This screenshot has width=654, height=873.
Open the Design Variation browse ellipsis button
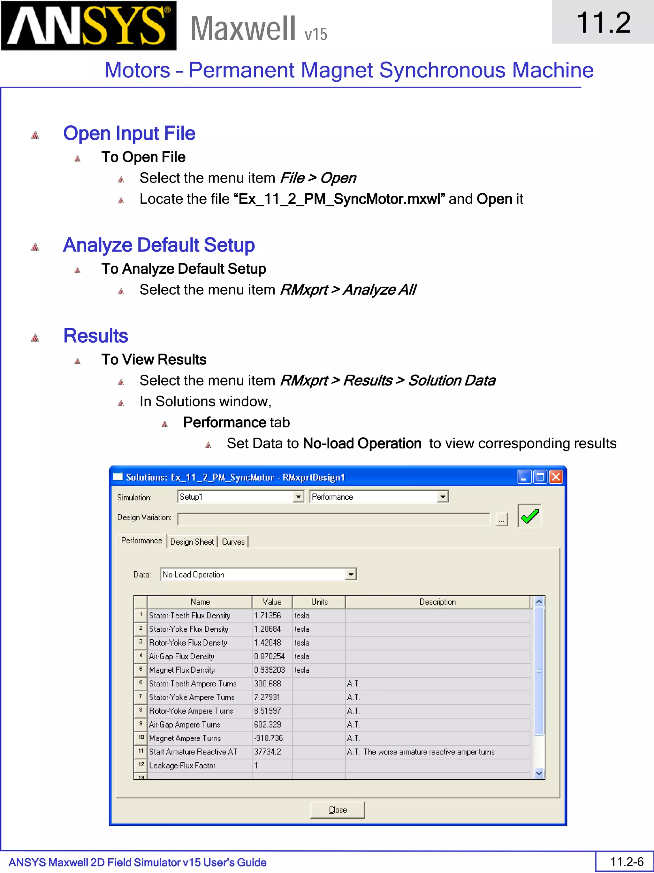[x=501, y=520]
